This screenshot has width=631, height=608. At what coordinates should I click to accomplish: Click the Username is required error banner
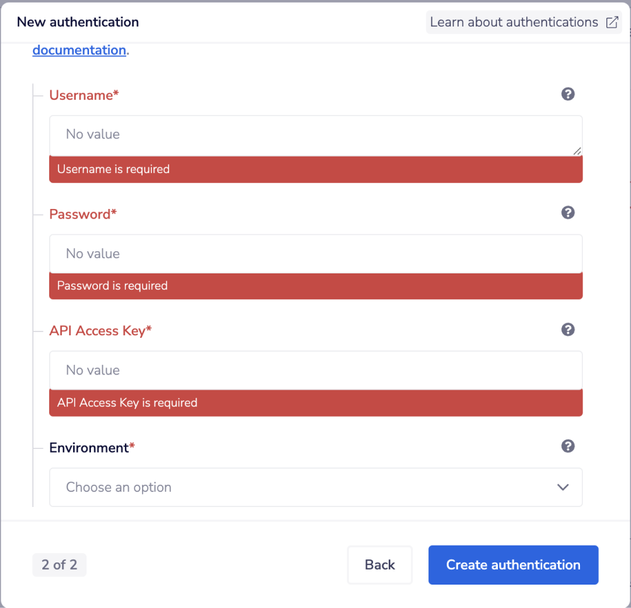pos(315,169)
